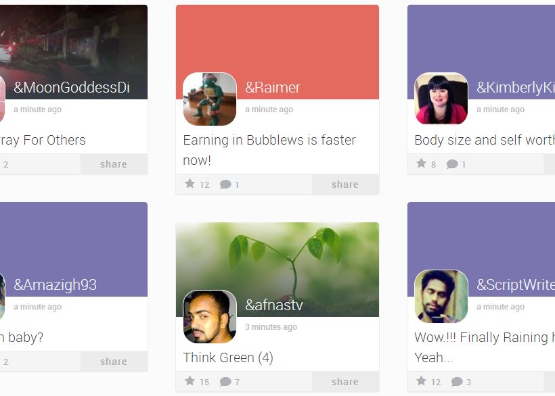Open comment bubble on ScriptWrite's post
This screenshot has width=555, height=396.
457,382
